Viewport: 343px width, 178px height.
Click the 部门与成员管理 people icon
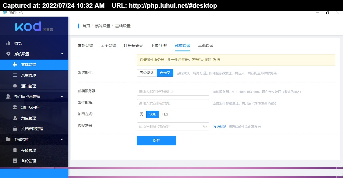[8, 96]
